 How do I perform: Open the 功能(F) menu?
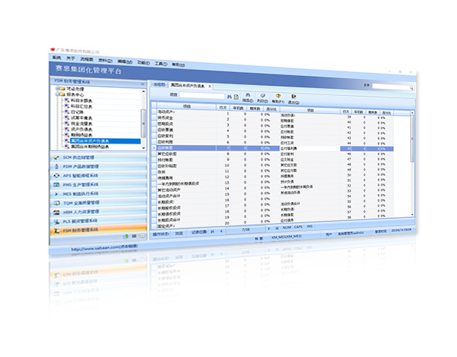point(144,63)
